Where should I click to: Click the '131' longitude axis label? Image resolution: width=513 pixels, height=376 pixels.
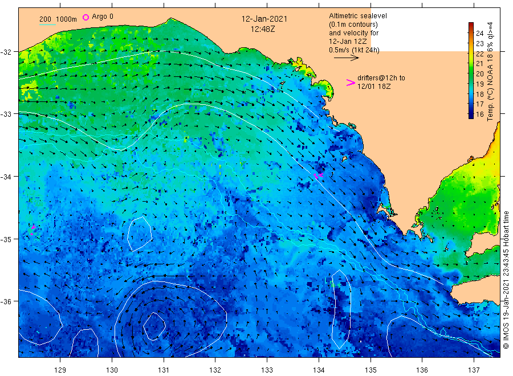coord(164,370)
